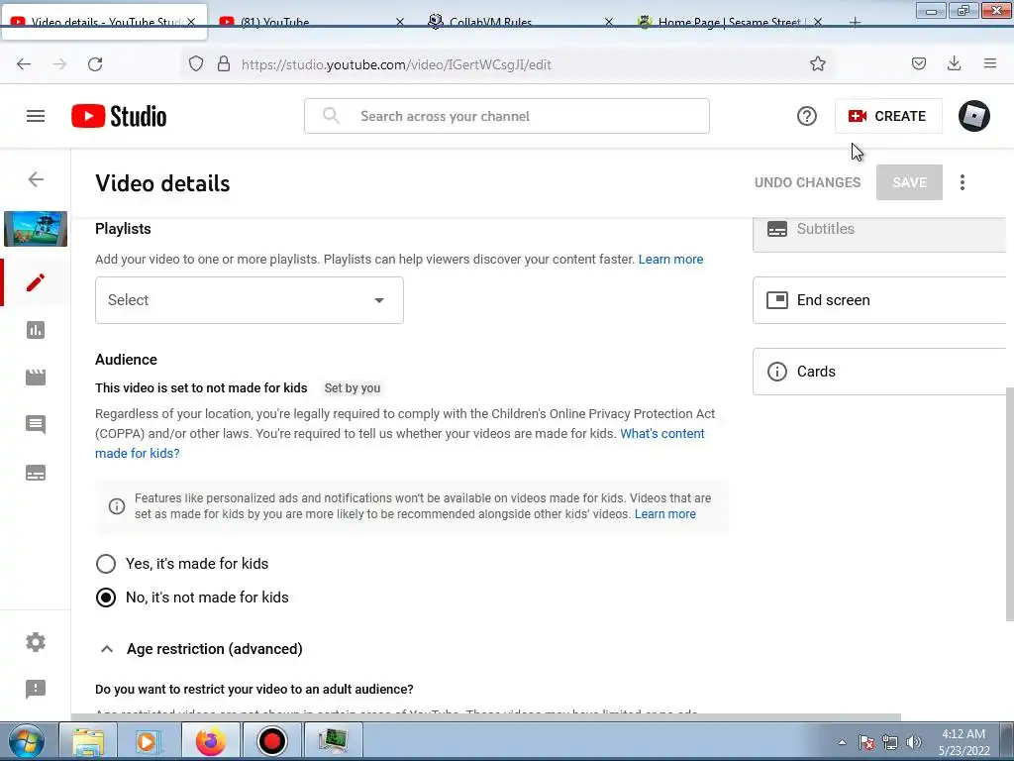Viewport: 1014px width, 761px height.
Task: Select Yes, it's made for kids
Action: click(105, 564)
